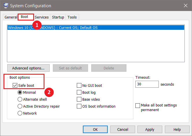Choose Alternate shell safe boot mode
The height and width of the screenshot is (136, 192).
[x=20, y=100]
